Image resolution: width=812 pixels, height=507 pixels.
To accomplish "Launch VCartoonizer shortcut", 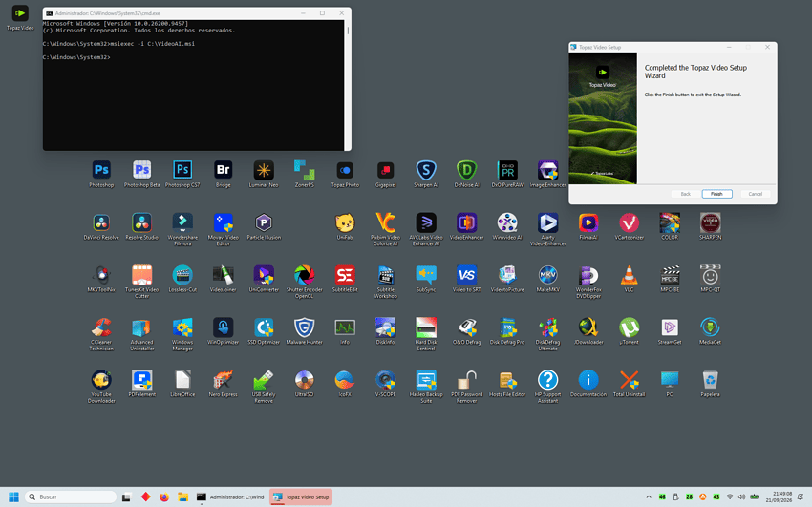I will (x=630, y=226).
